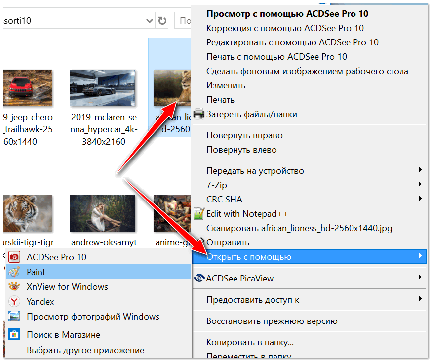431x361 pixels.
Task: Expand the Открыть с помощью submenu arrow
Action: click(420, 256)
